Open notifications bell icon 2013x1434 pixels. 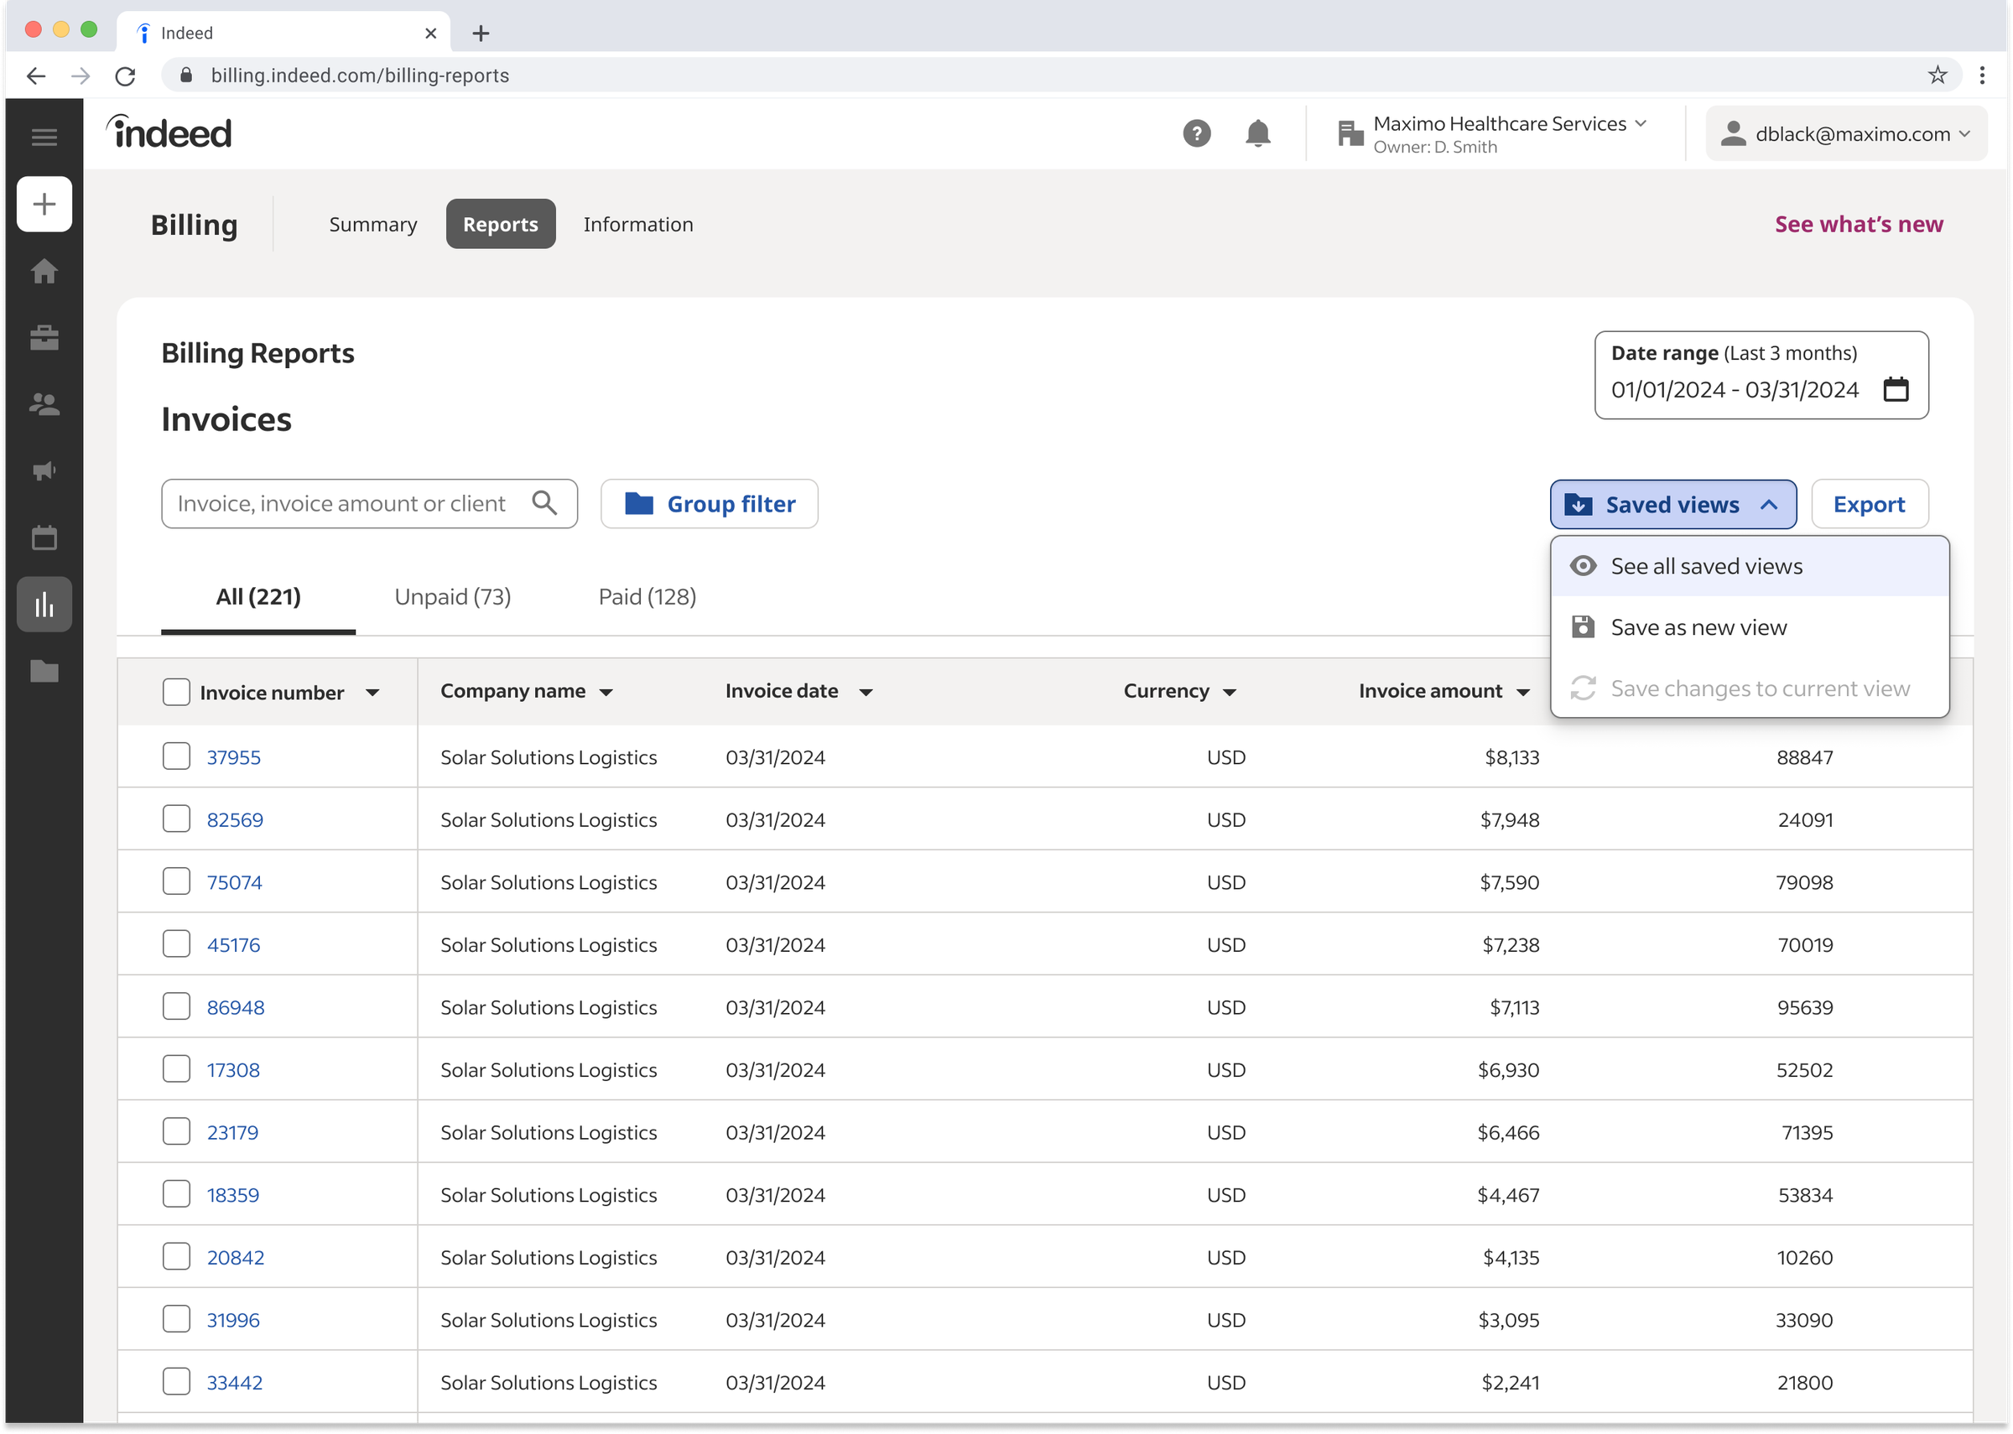tap(1257, 133)
